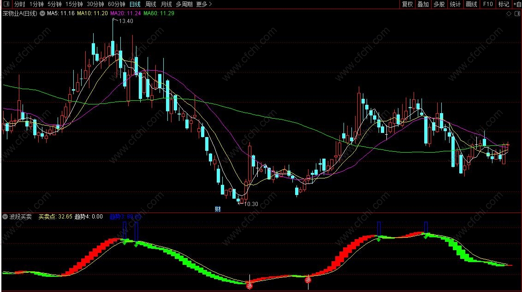522x292 pixels.
Task: Open F10 company information
Action: click(488, 4)
